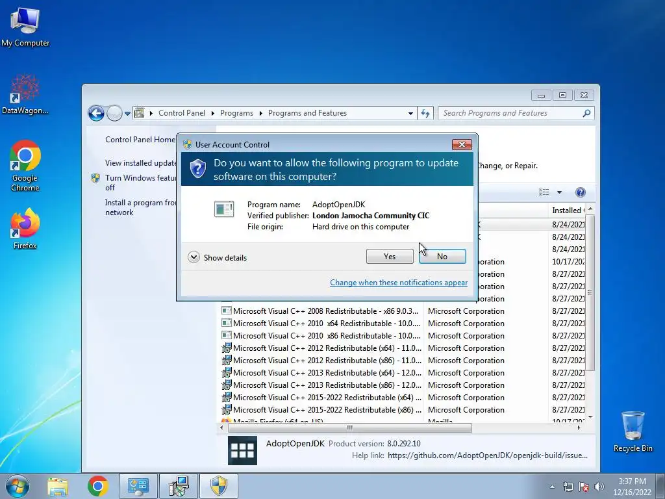Select Visual C++ 2015-2022 Redistributable (x86) row

coord(403,409)
